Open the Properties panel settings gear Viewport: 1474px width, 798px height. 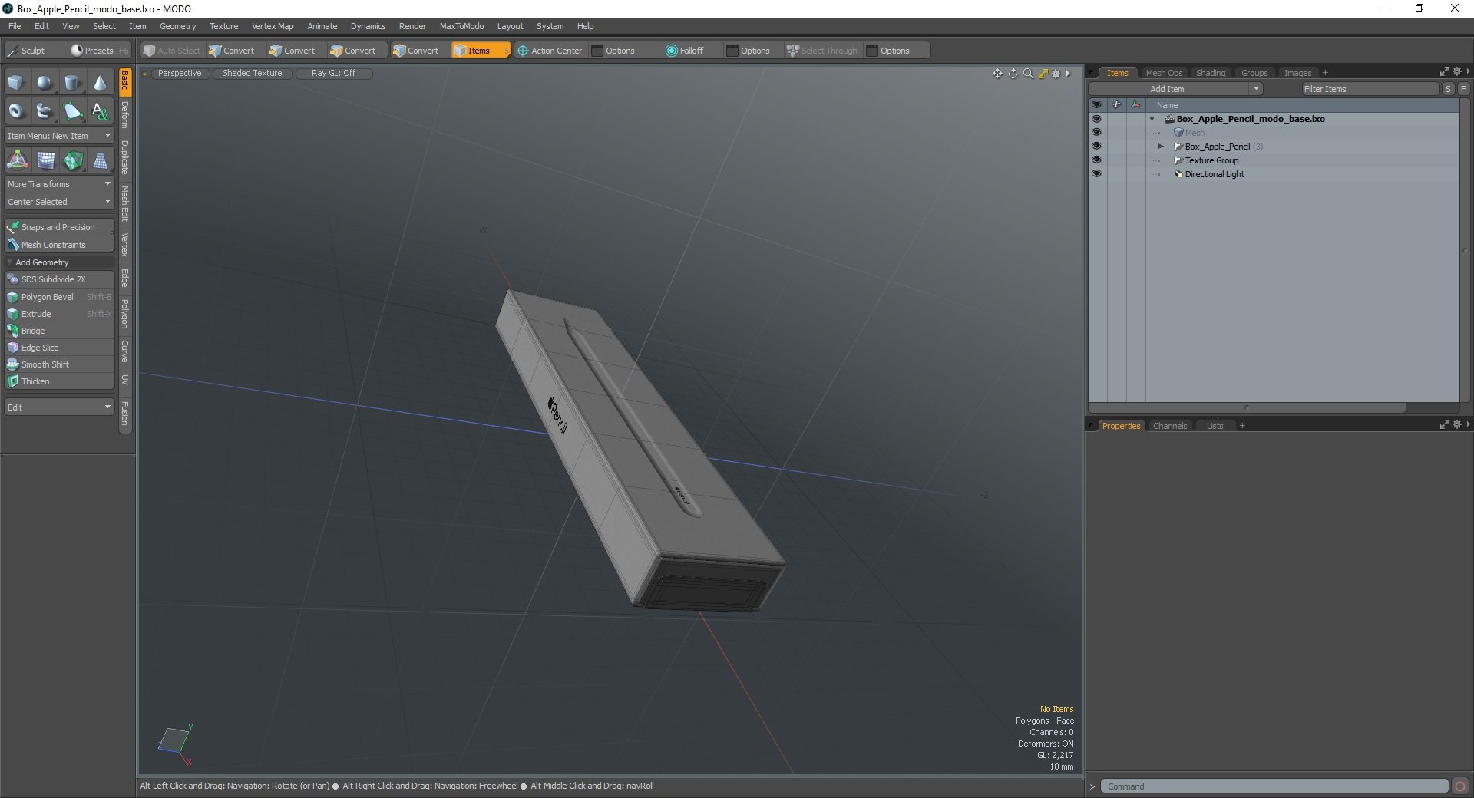pyautogui.click(x=1457, y=424)
